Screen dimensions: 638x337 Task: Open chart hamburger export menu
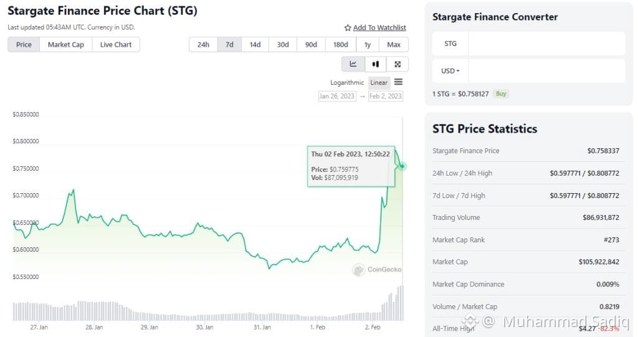pyautogui.click(x=398, y=82)
